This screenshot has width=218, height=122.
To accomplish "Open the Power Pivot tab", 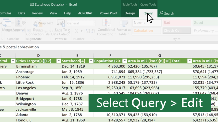I will tap(108, 13).
